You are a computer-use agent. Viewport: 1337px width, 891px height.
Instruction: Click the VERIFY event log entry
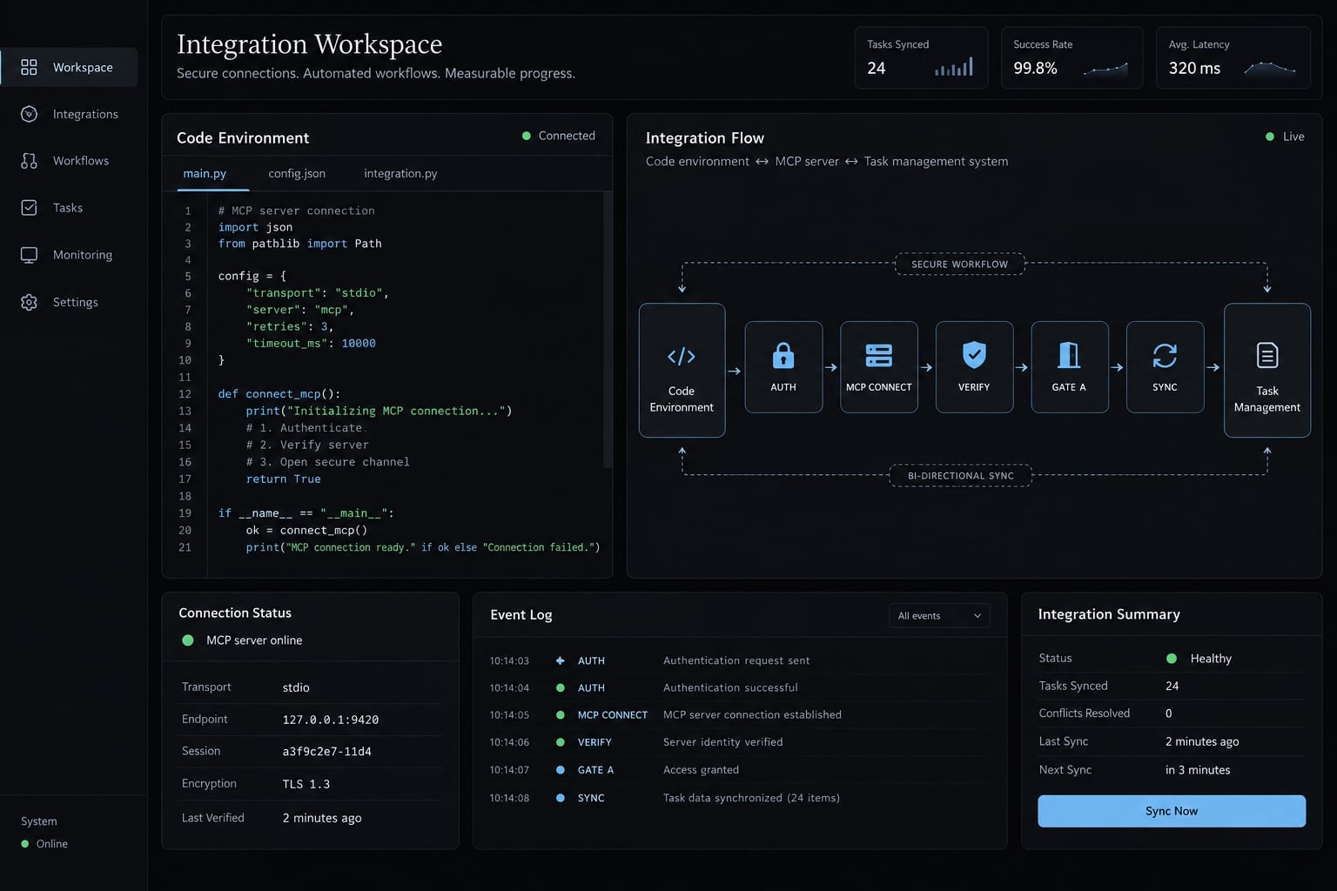pyautogui.click(x=740, y=742)
